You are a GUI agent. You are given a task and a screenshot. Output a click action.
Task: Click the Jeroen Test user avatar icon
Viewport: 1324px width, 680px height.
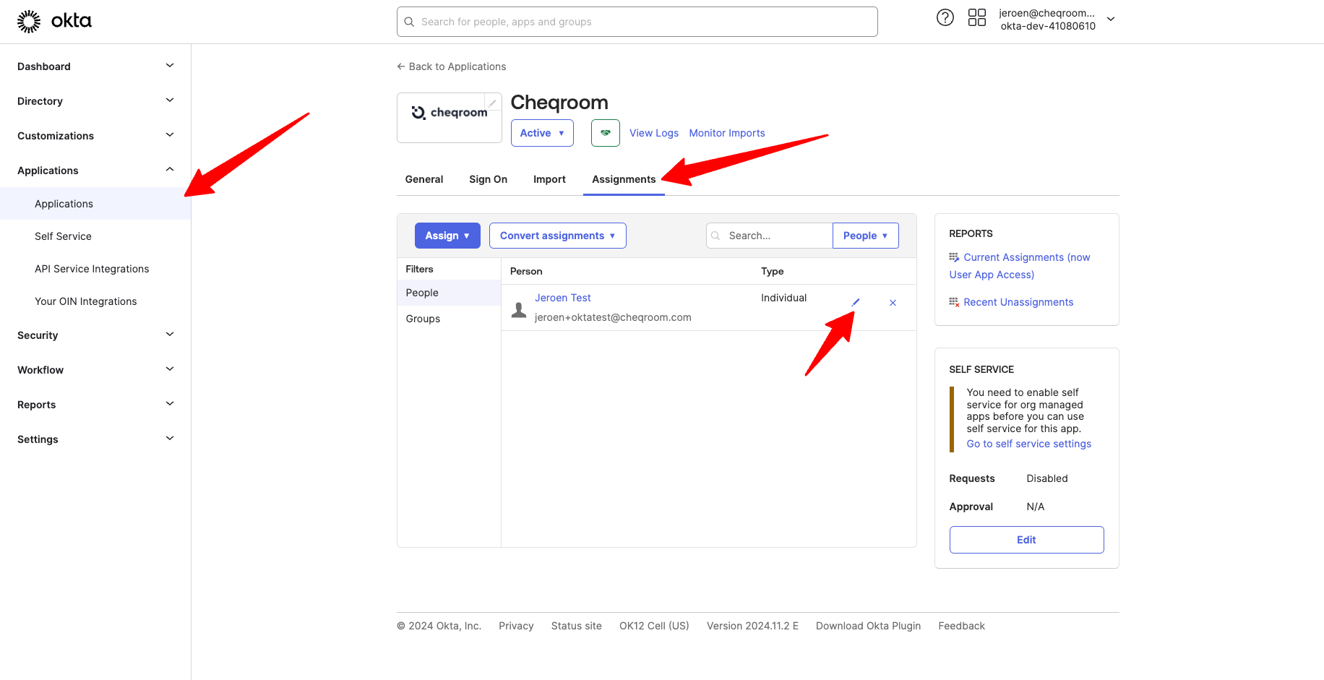[x=519, y=310]
